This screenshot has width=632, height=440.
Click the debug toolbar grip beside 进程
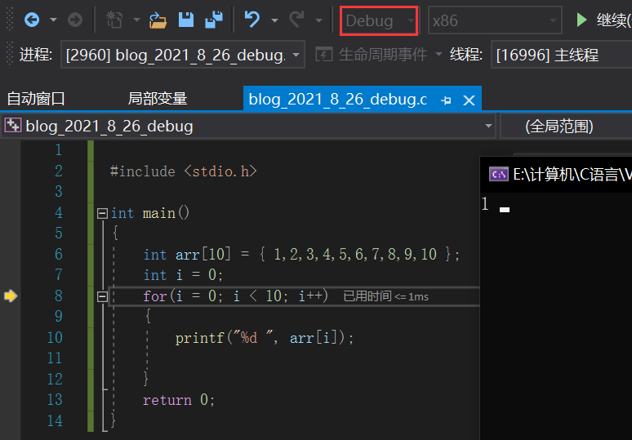[x=10, y=54]
